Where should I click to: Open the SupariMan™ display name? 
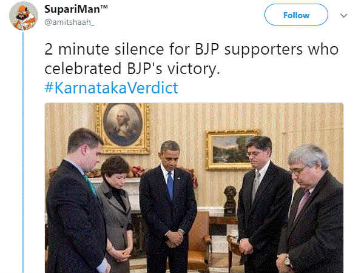point(76,9)
